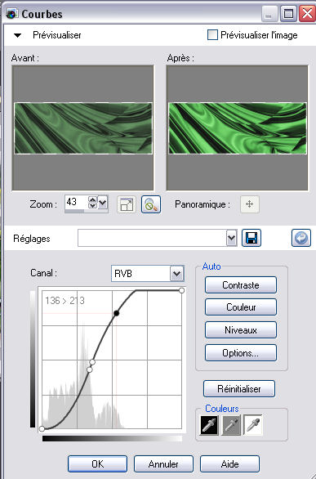Click the reset to default arrow icon
Image resolution: width=316 pixels, height=479 pixels.
(301, 238)
